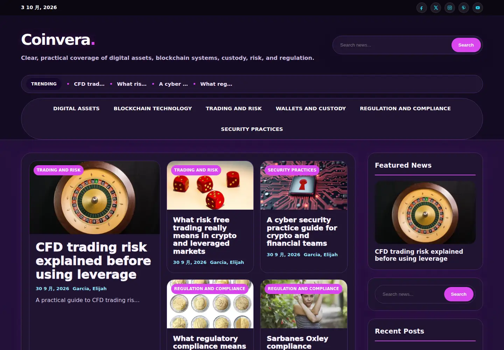Go to Digital Assets menu

tap(76, 108)
